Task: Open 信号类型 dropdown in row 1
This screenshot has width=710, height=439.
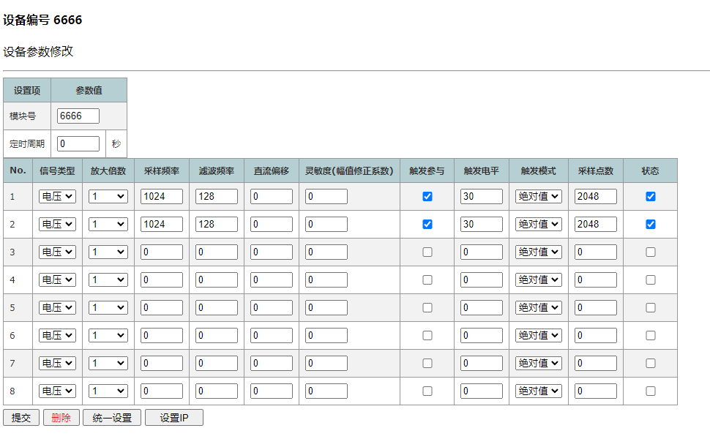Action: coord(58,197)
